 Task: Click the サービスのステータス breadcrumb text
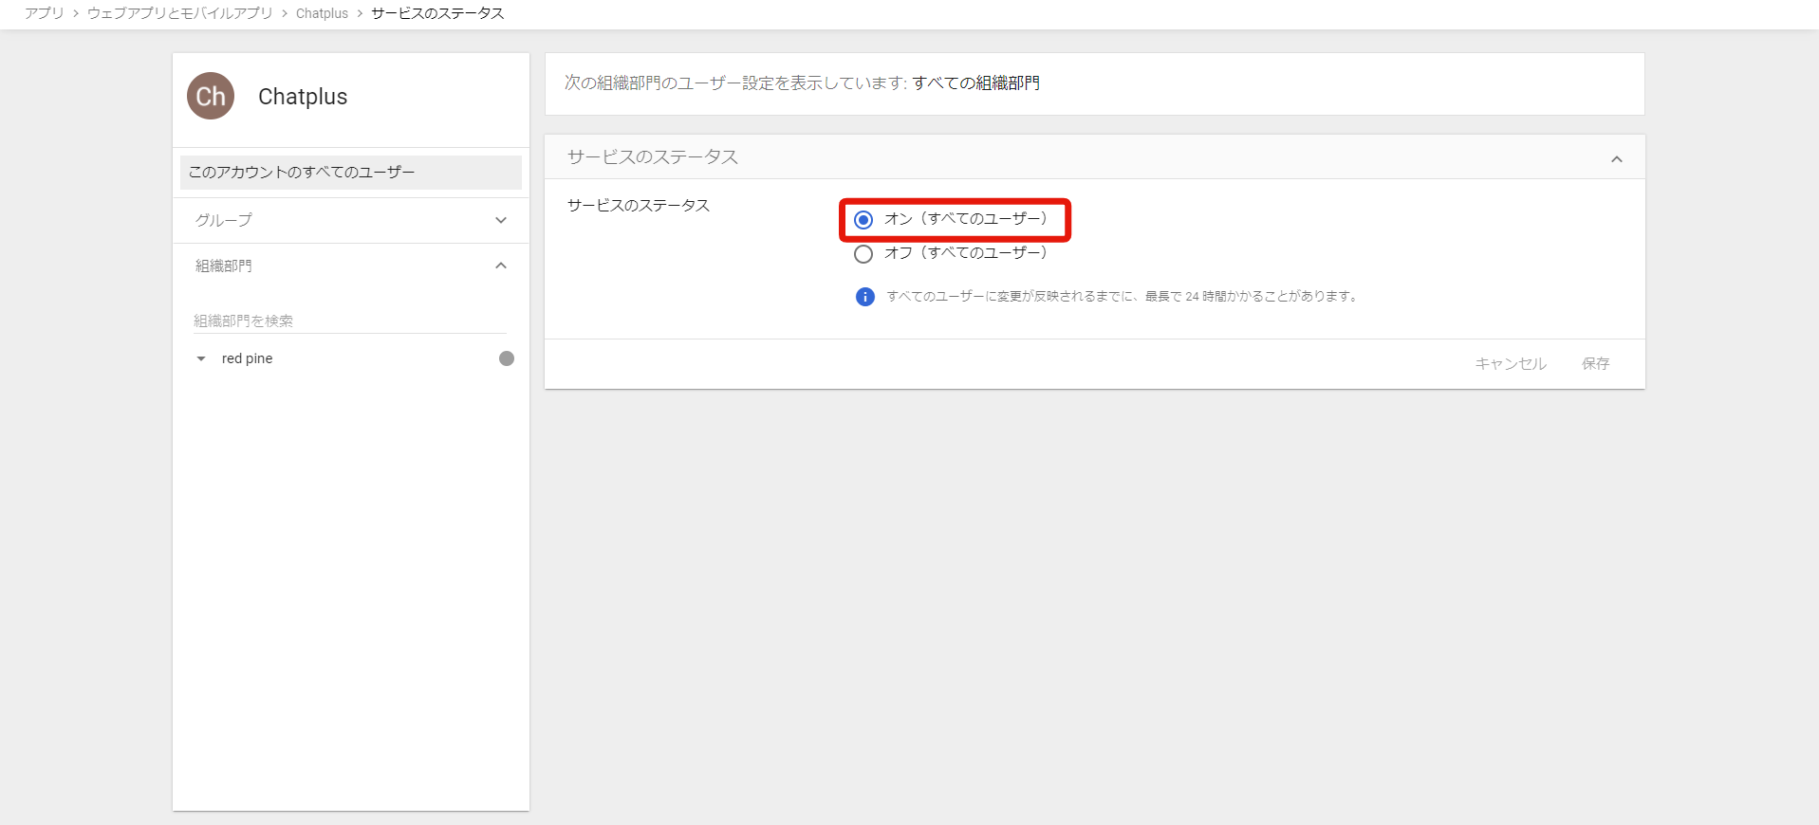point(437,13)
